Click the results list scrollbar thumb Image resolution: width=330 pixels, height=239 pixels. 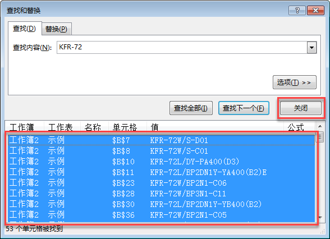tap(320, 137)
